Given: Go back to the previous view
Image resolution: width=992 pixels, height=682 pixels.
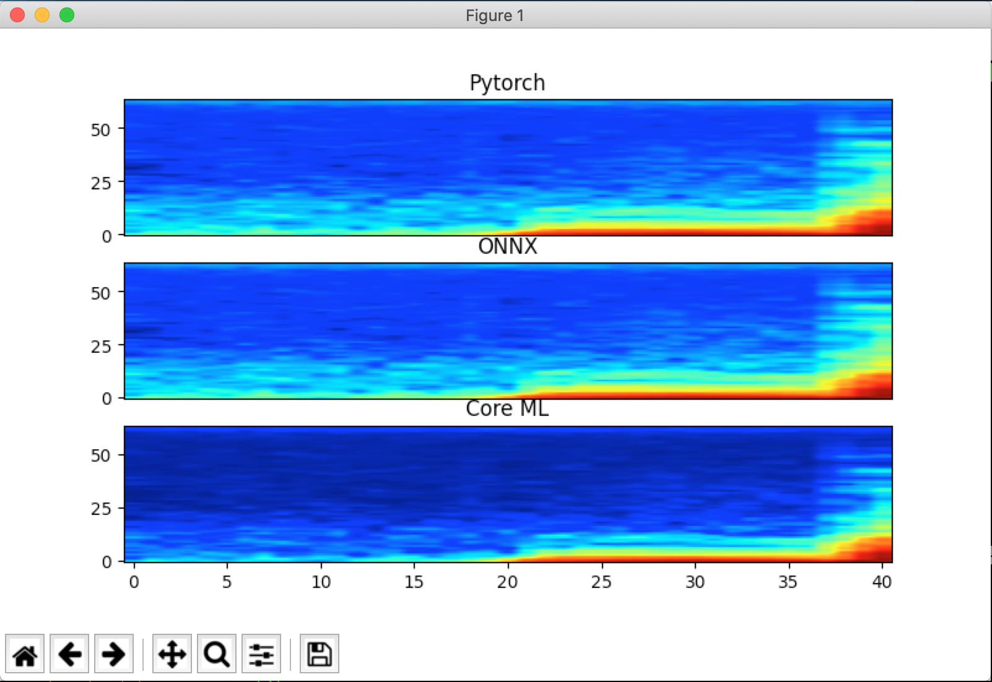Looking at the screenshot, I should click(x=69, y=654).
